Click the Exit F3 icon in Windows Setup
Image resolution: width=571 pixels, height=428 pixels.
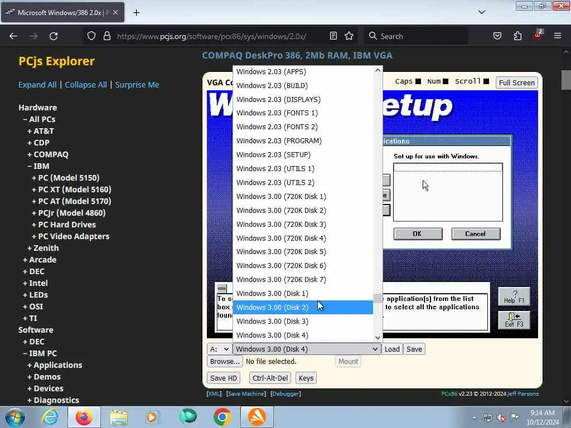pos(514,320)
